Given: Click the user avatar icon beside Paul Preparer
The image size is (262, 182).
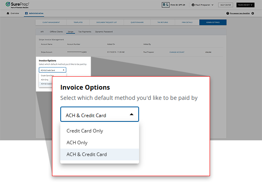Looking at the screenshot, I should [193, 5].
